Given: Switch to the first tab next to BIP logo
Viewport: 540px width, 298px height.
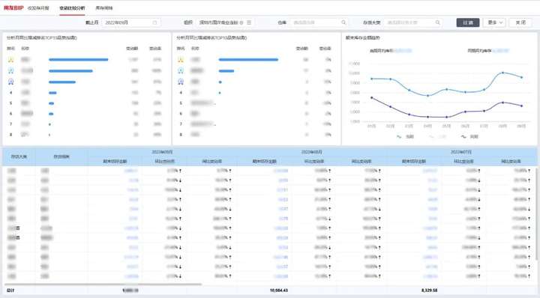Looking at the screenshot, I should [38, 8].
